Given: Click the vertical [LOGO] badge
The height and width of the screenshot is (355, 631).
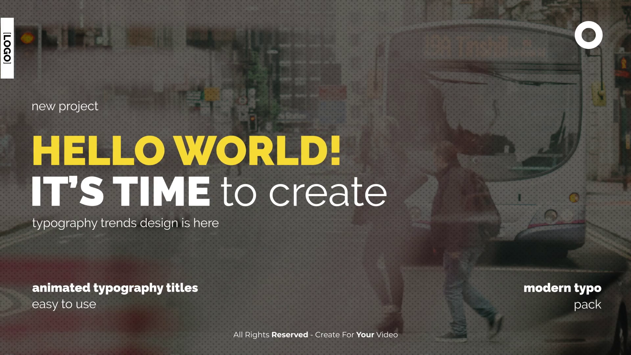Looking at the screenshot, I should 7,48.
